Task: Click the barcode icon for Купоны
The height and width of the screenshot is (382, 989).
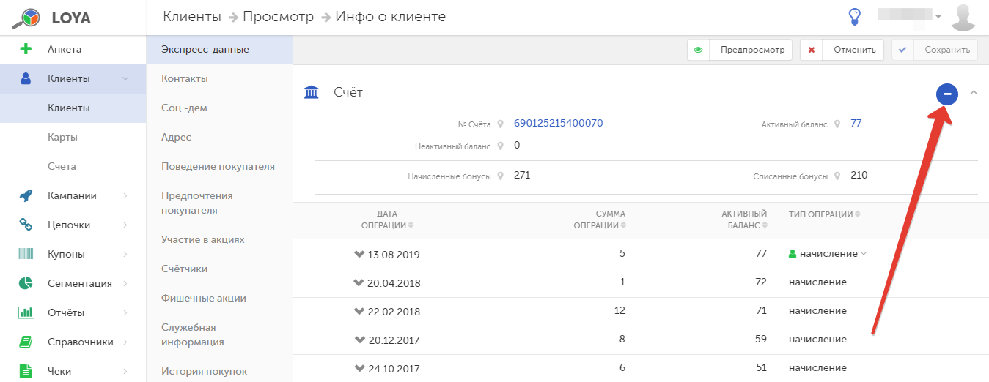Action: (26, 254)
